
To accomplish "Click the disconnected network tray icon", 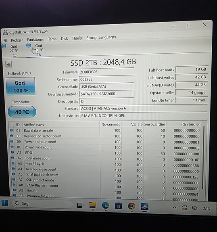I will (194, 208).
